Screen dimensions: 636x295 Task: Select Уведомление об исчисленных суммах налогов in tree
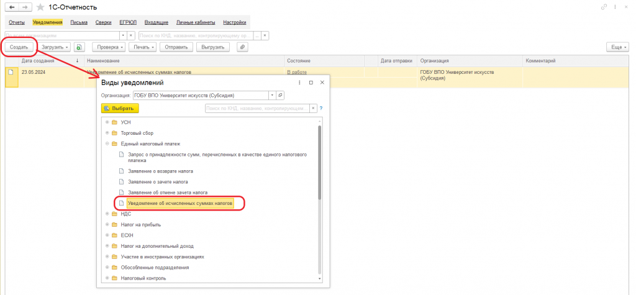pyautogui.click(x=181, y=203)
